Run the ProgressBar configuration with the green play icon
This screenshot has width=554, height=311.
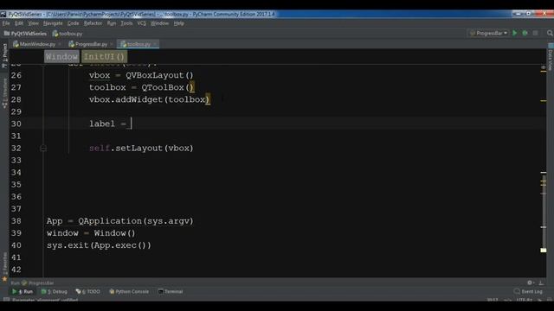pos(514,33)
